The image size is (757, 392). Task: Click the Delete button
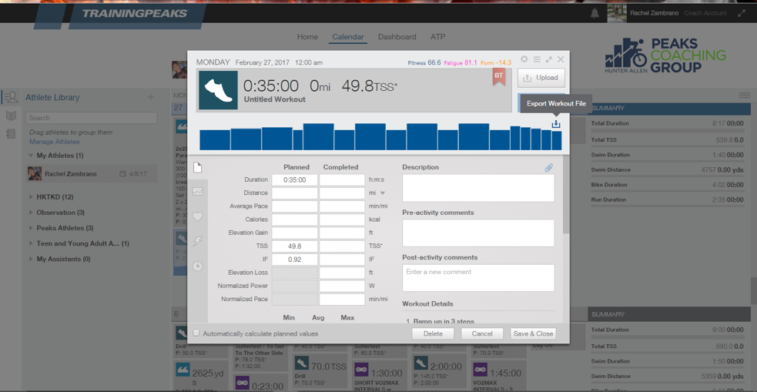pos(433,333)
